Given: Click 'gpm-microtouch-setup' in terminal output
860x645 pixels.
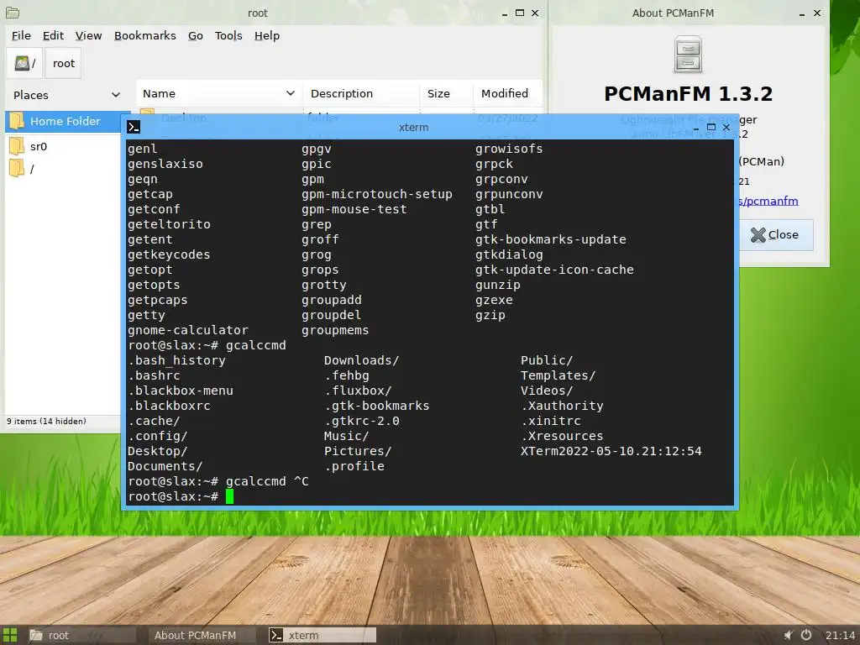Looking at the screenshot, I should [377, 194].
